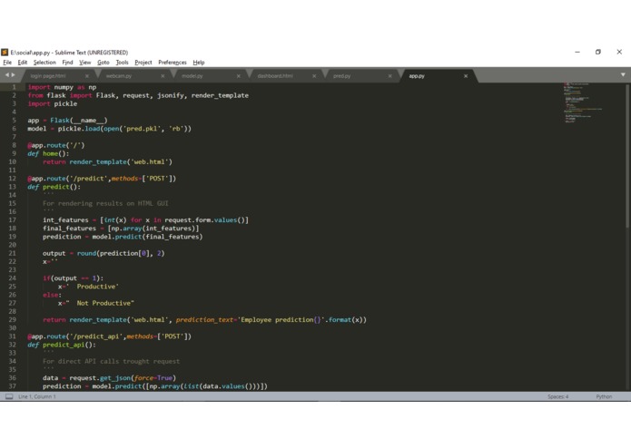The width and height of the screenshot is (631, 448).
Task: Click line number 37 in gutter
Action: point(13,386)
